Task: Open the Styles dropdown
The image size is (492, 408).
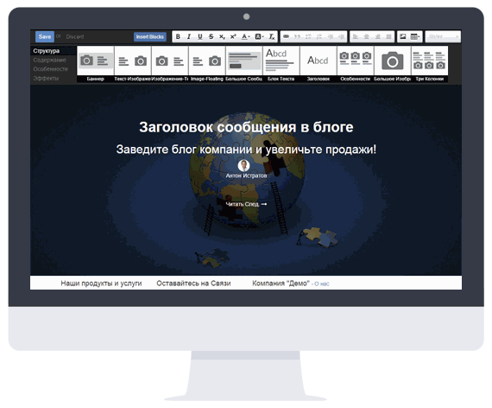Action: click(443, 37)
